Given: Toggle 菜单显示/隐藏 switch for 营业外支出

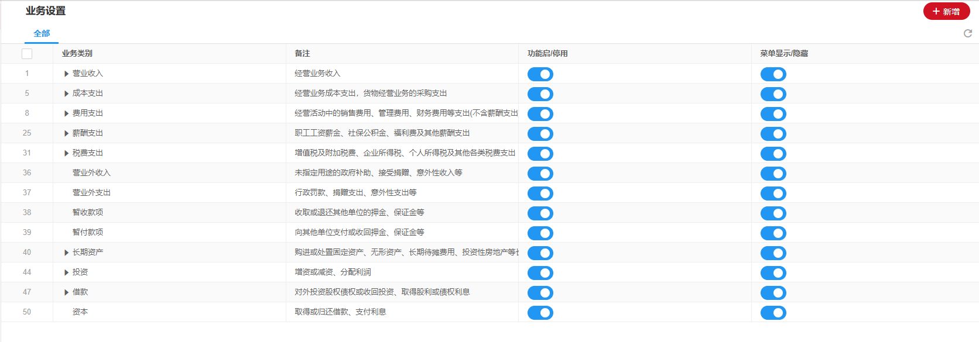Looking at the screenshot, I should [x=773, y=194].
